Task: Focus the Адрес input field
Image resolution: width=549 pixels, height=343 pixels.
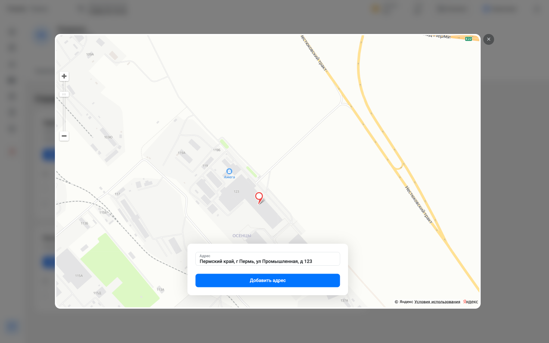Action: pos(268,259)
